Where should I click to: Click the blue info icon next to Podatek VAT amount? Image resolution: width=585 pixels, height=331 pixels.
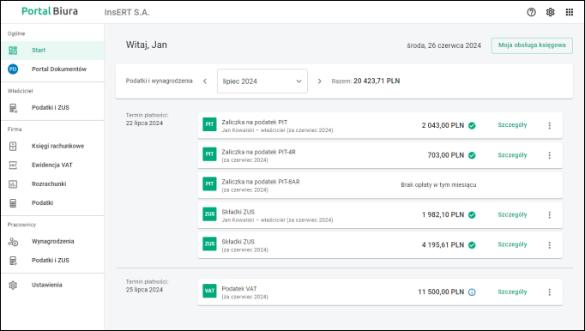click(x=472, y=292)
